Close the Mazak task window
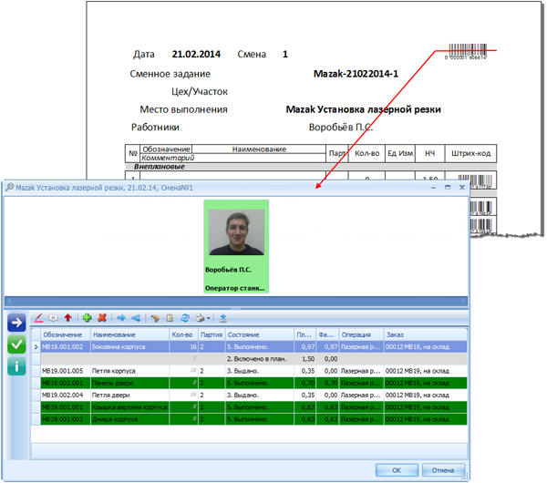 pos(462,187)
